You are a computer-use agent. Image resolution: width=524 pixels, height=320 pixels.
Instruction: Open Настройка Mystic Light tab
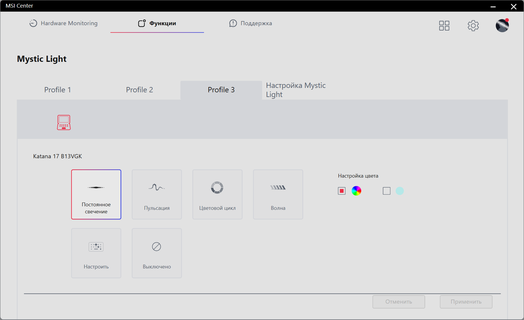click(296, 90)
